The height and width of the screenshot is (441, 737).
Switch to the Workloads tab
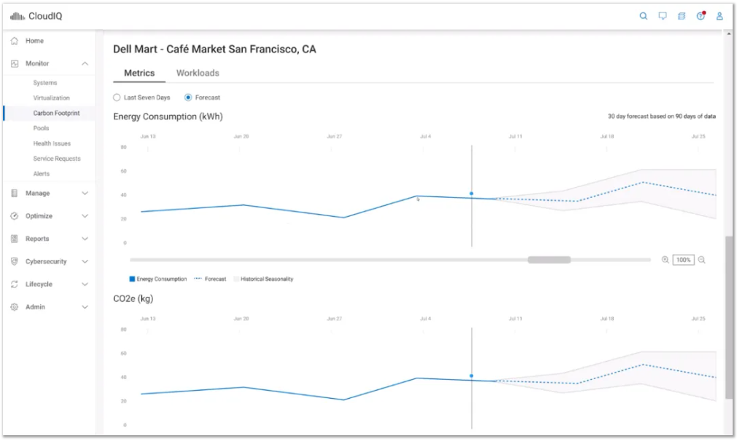click(198, 73)
